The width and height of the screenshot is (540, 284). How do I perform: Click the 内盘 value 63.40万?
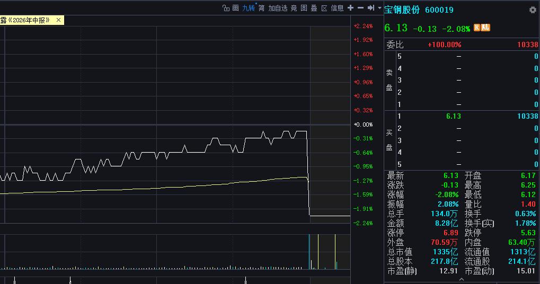point(522,242)
